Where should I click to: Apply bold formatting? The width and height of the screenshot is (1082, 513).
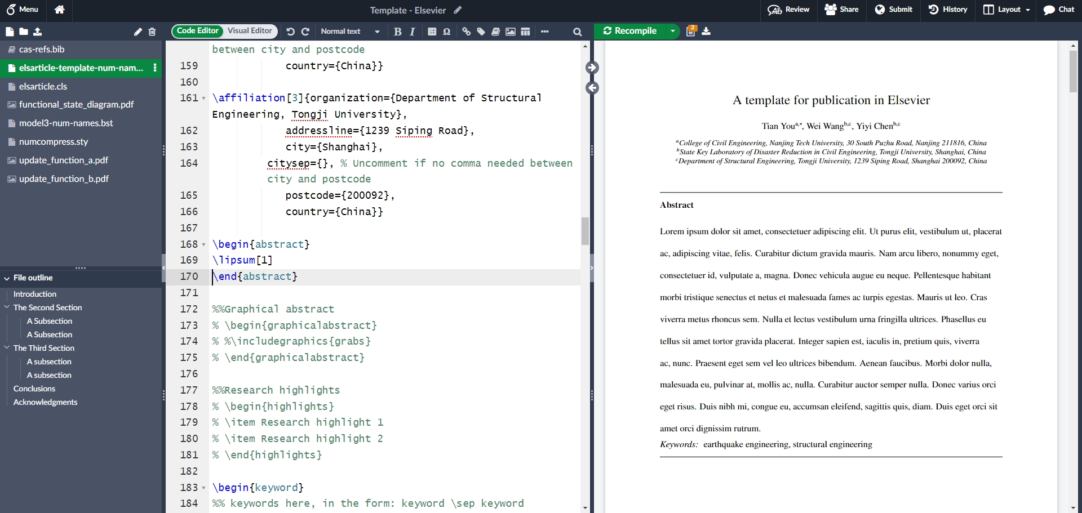(397, 32)
